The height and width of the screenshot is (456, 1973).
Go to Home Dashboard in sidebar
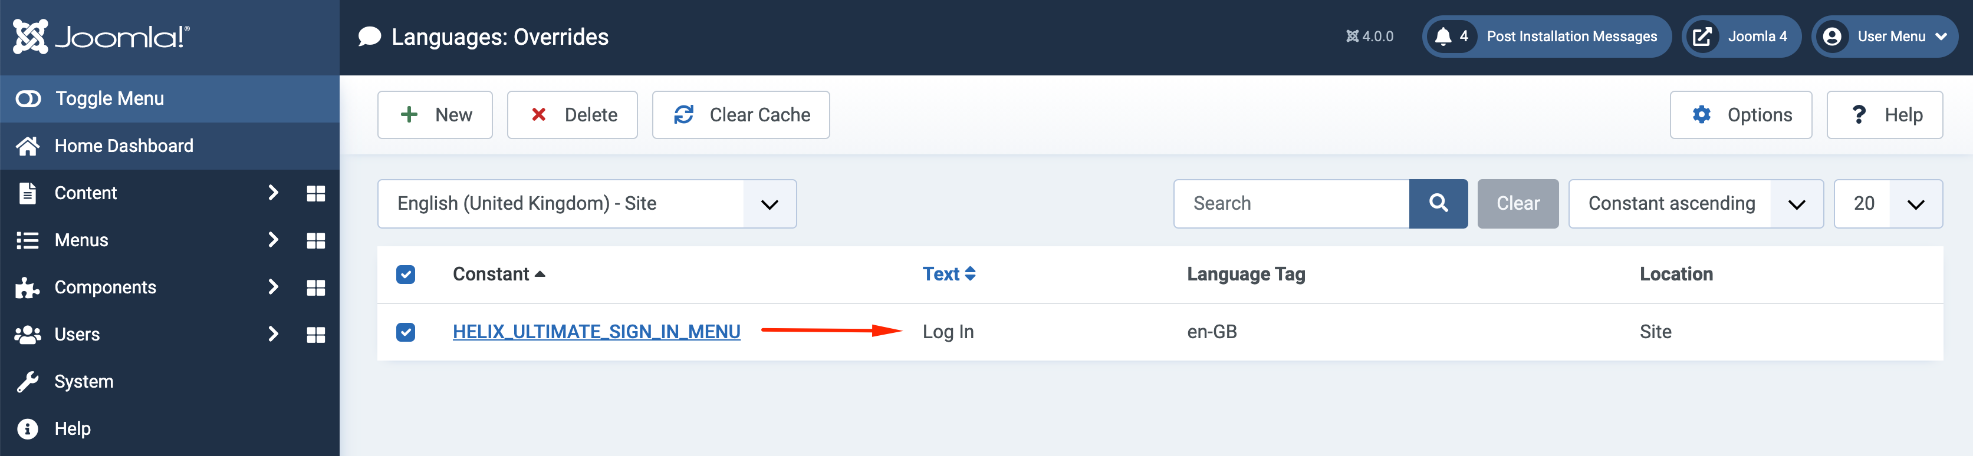[123, 146]
